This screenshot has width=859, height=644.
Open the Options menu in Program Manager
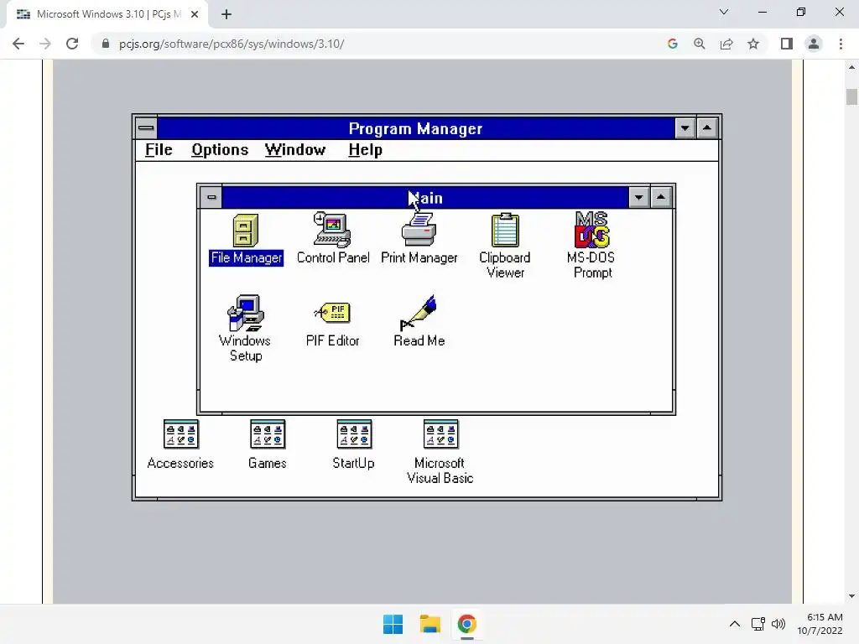coord(220,149)
